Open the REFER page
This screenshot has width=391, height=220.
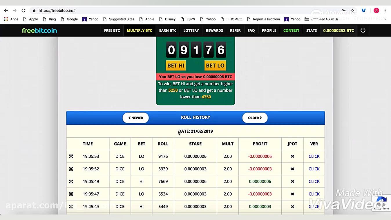point(235,30)
